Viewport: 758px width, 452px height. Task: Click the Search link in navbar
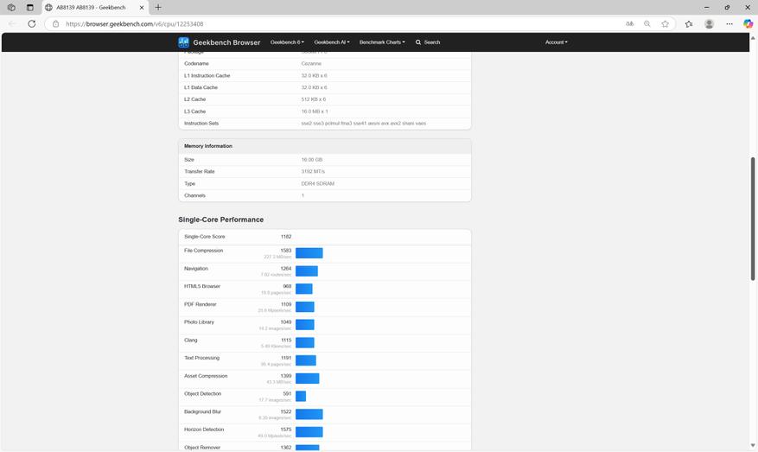[428, 42]
